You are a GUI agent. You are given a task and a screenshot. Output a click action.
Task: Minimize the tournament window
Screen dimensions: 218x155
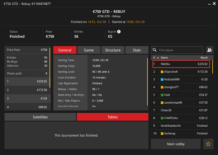coord(209,4)
